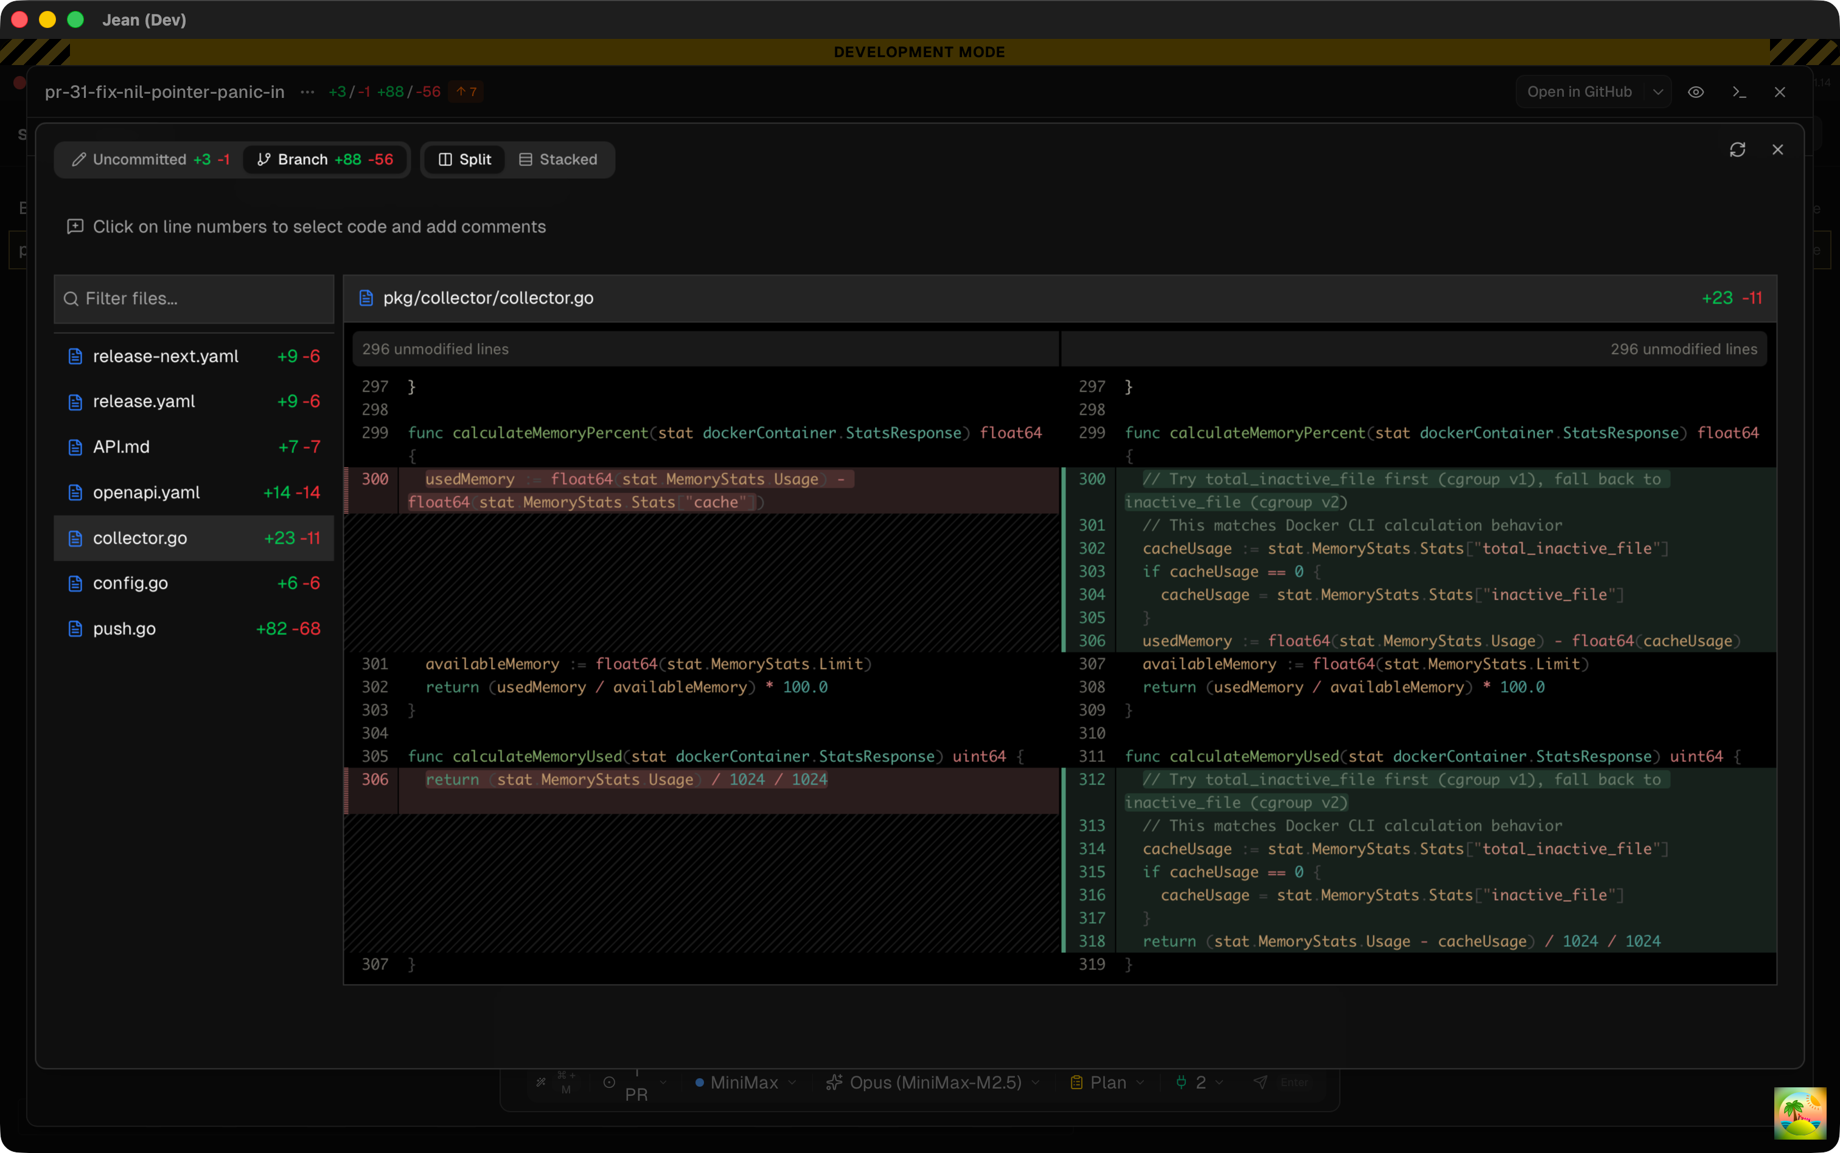Image resolution: width=1840 pixels, height=1153 pixels.
Task: Click the refresh diff icon
Action: tap(1737, 150)
